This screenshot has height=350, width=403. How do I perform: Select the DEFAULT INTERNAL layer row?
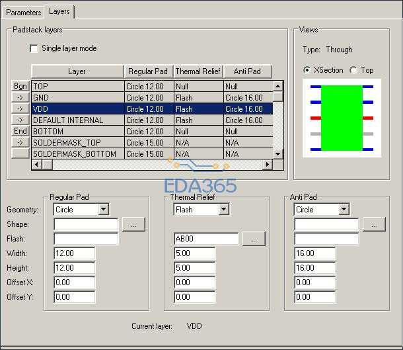pyautogui.click(x=152, y=120)
